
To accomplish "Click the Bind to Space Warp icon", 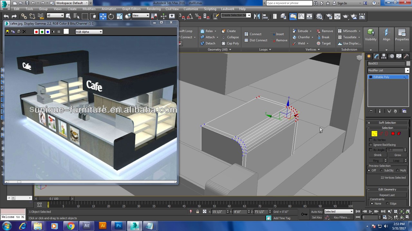I will pos(41,16).
